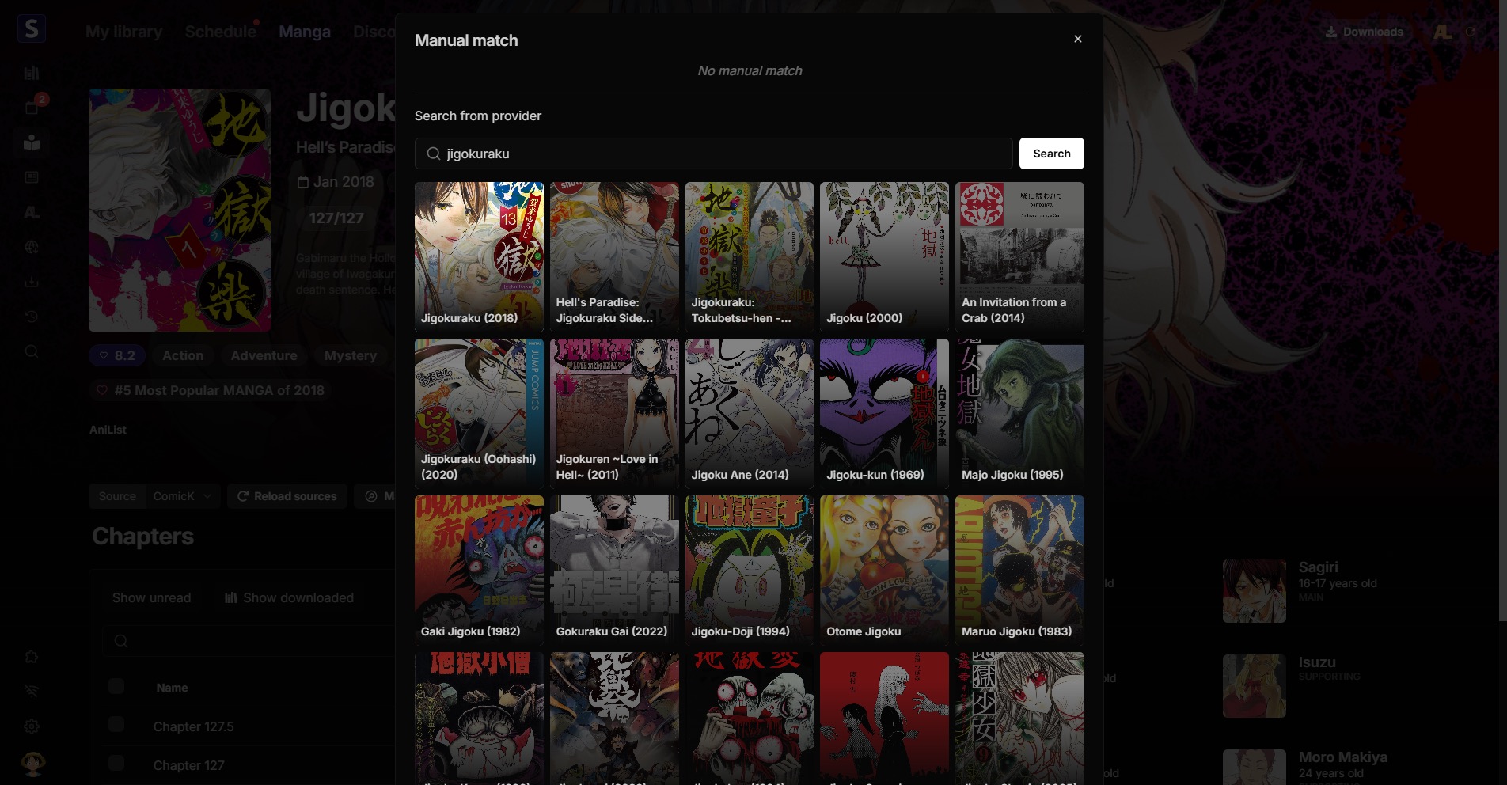Check the select-all chapters checkbox
Screen dimensions: 1507x785
coord(116,687)
